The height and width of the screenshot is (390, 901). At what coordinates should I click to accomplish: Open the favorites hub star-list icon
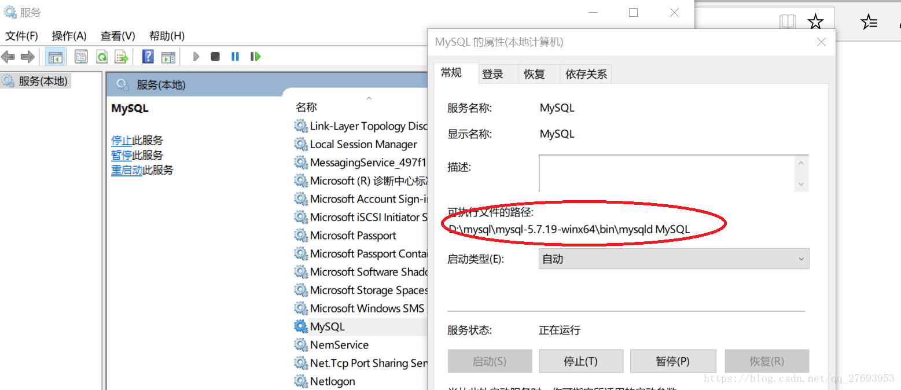pos(869,23)
